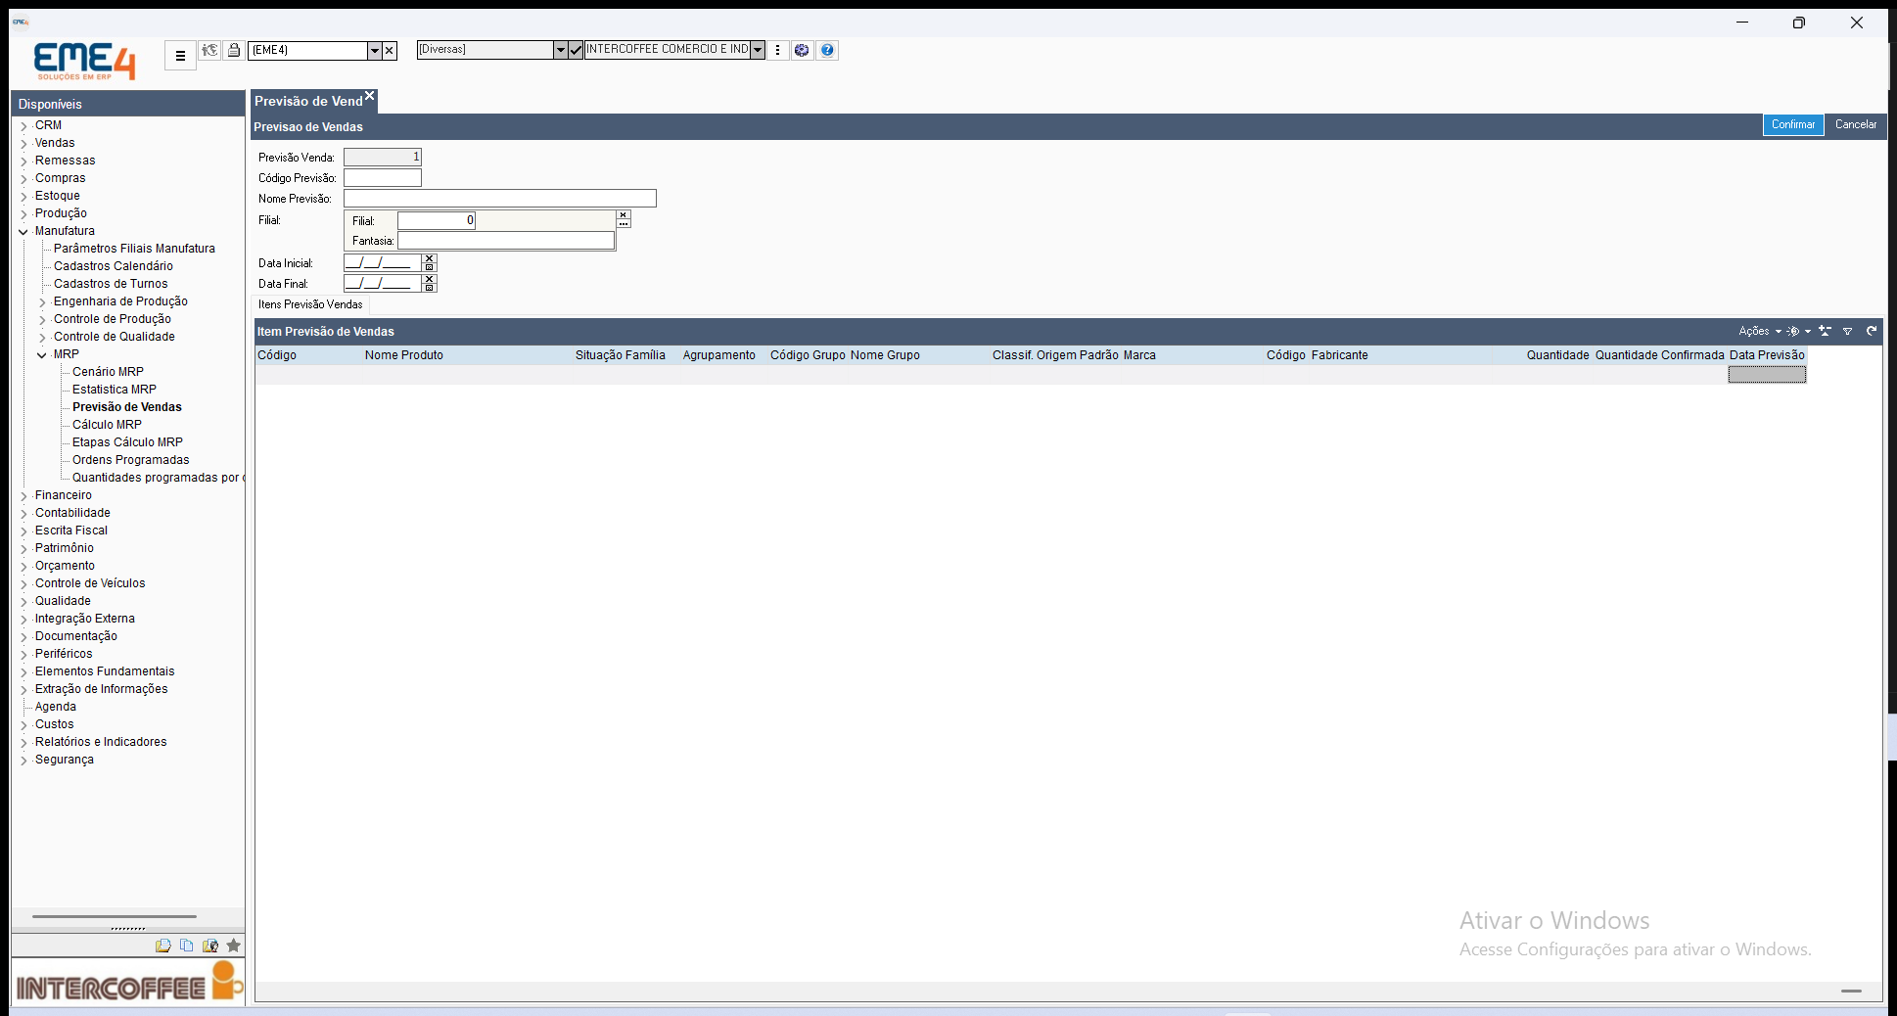
Task: Click the favorites star icon in the sidebar footer
Action: 233,946
